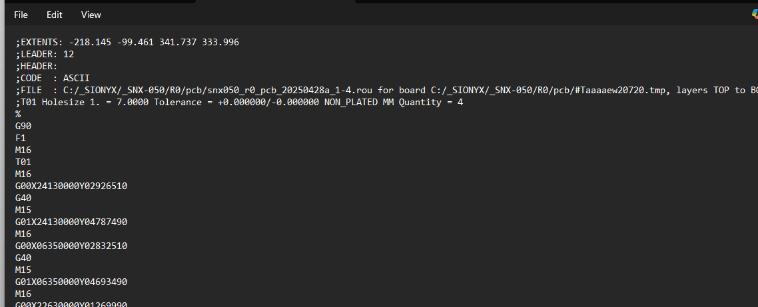
Task: Place cursor in the T01 Holesize line
Action: (x=239, y=103)
